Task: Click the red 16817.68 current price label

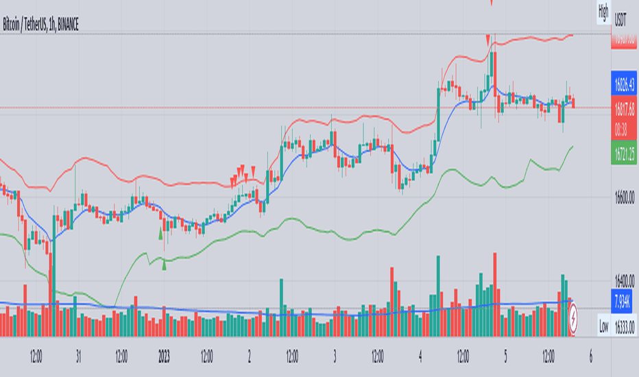Action: (x=624, y=118)
